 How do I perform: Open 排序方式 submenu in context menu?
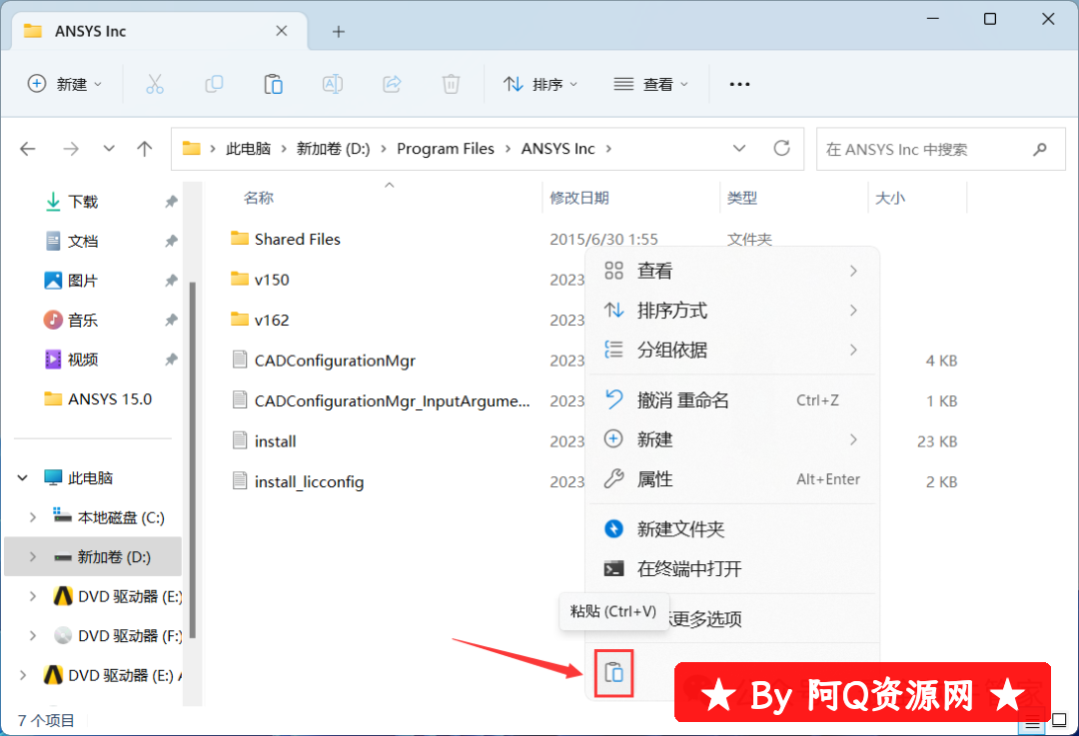[x=732, y=311]
